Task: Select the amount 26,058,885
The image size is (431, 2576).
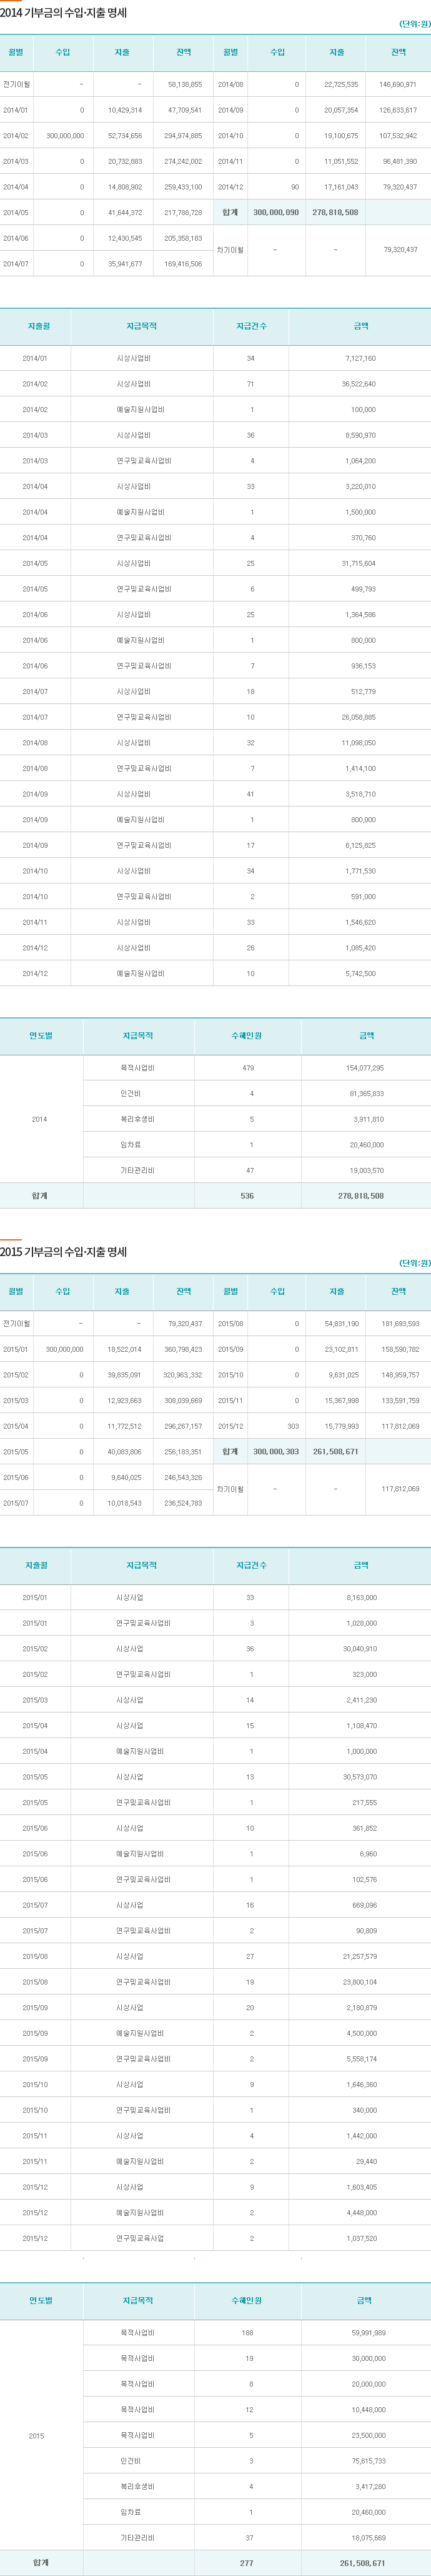Action: coord(359,717)
